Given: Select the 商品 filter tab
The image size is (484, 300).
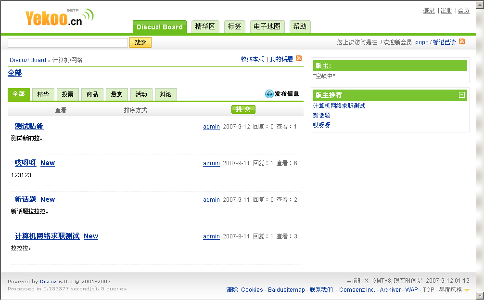Looking at the screenshot, I should 92,94.
